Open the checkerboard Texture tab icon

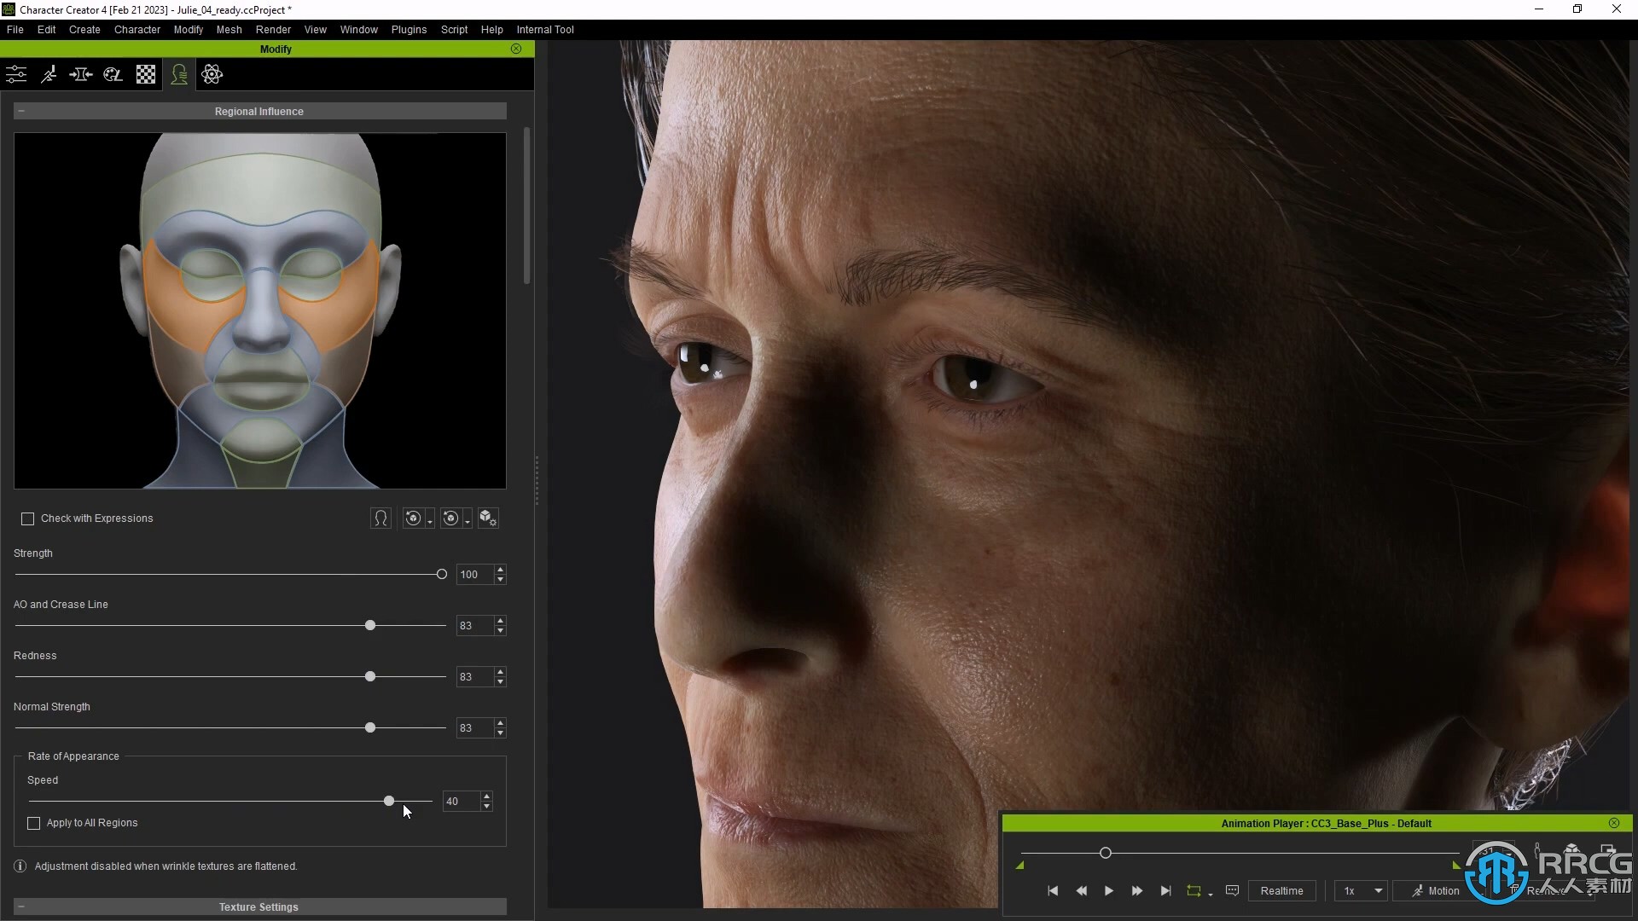click(146, 74)
